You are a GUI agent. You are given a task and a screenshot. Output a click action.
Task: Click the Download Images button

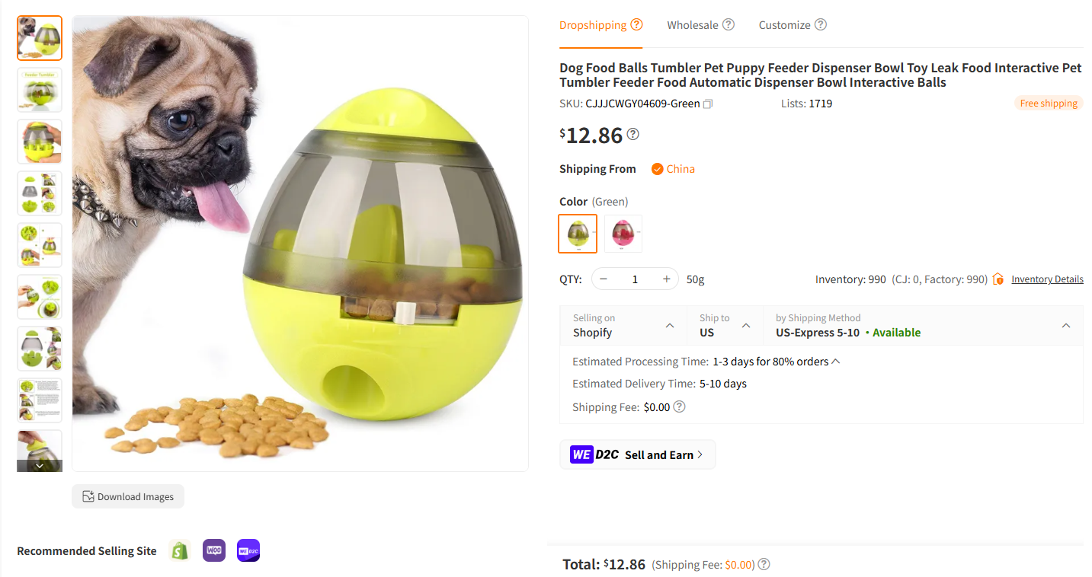127,496
